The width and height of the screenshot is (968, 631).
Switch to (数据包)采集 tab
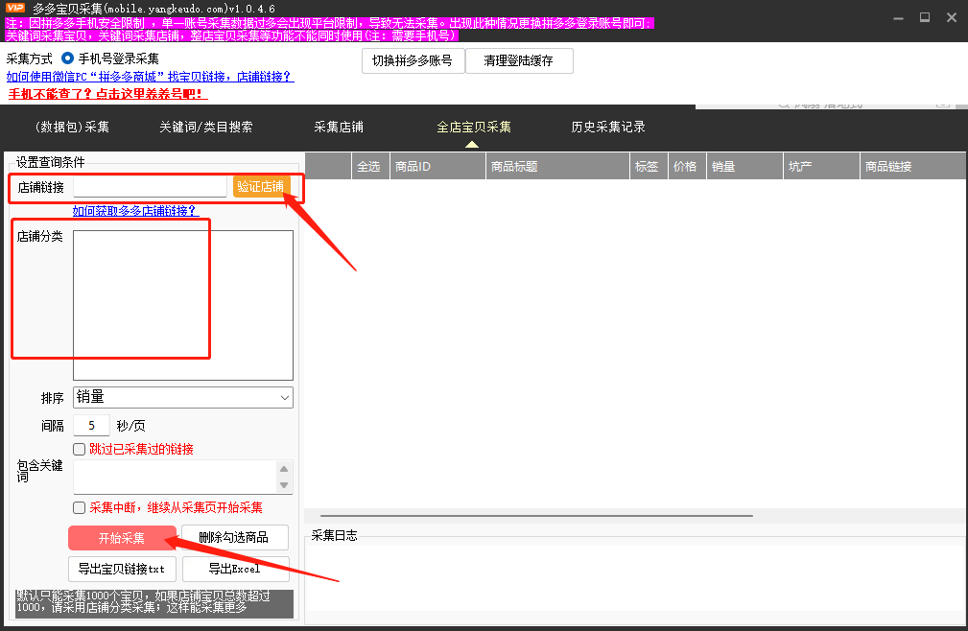click(72, 128)
